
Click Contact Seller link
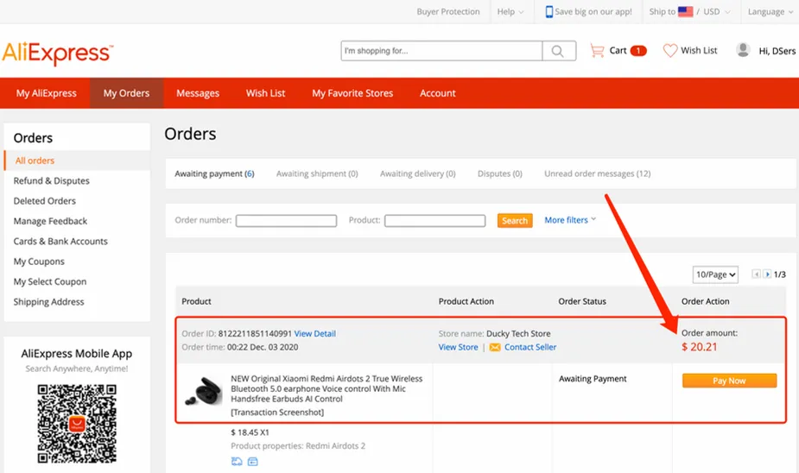pyautogui.click(x=530, y=347)
